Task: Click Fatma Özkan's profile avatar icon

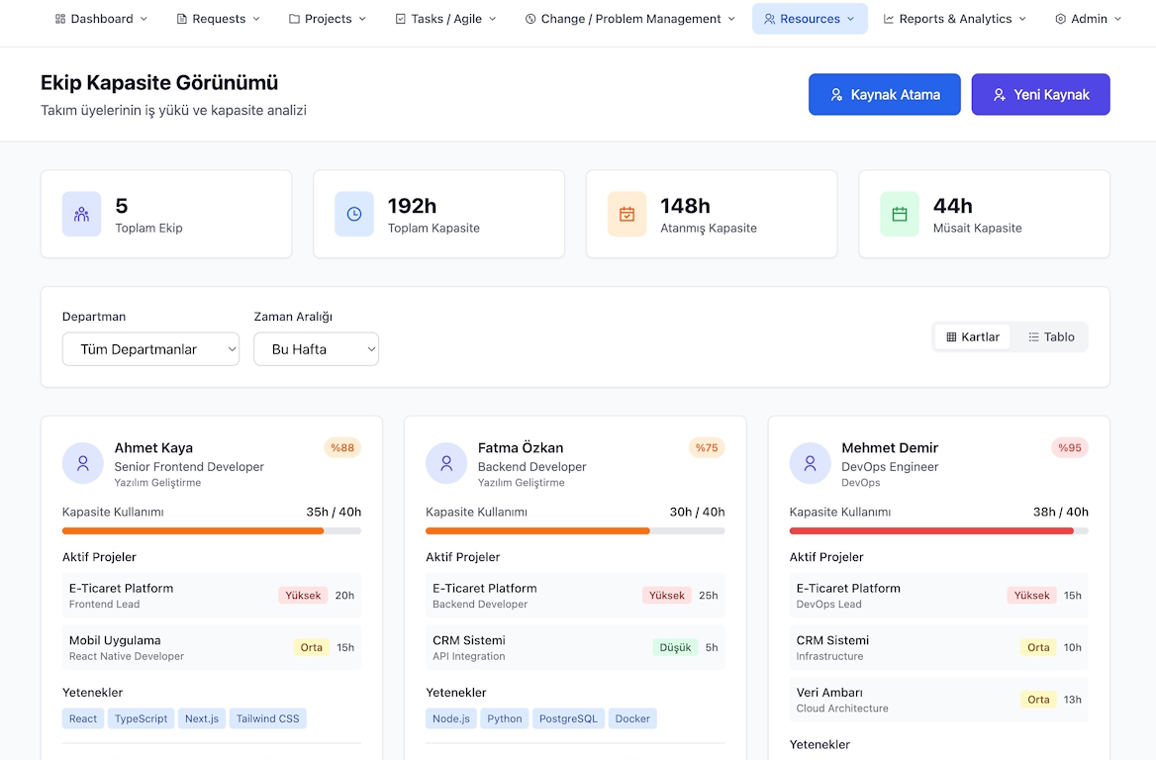Action: point(446,463)
